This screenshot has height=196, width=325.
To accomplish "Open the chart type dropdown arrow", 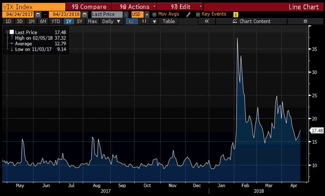I will click(x=154, y=21).
